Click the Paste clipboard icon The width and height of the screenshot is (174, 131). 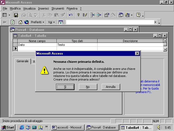57,15
